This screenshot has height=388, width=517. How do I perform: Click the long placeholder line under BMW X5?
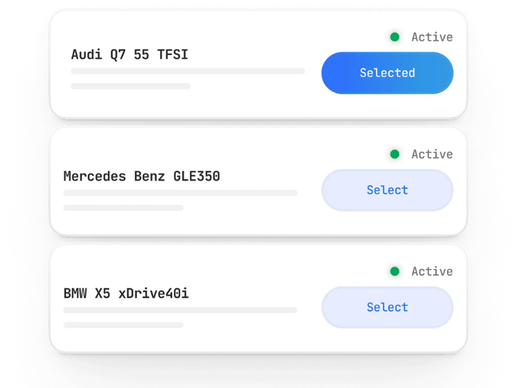[x=180, y=310]
